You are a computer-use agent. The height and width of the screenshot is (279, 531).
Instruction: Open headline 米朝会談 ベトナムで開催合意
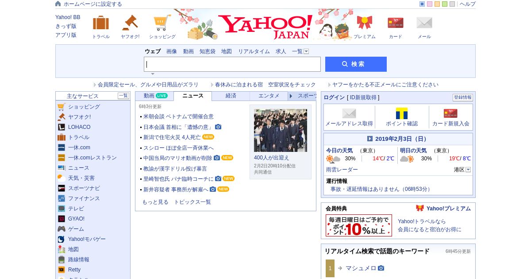178,116
